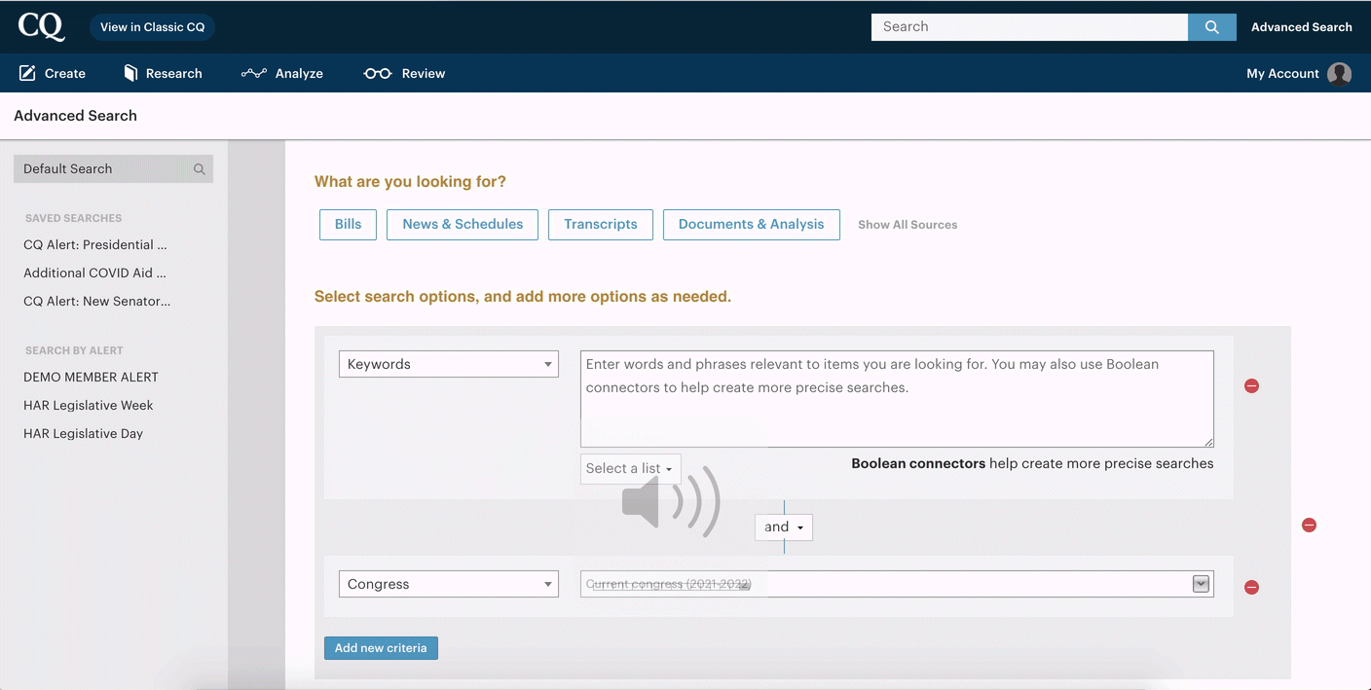This screenshot has height=690, width=1371.
Task: Click Add new criteria button
Action: point(381,648)
